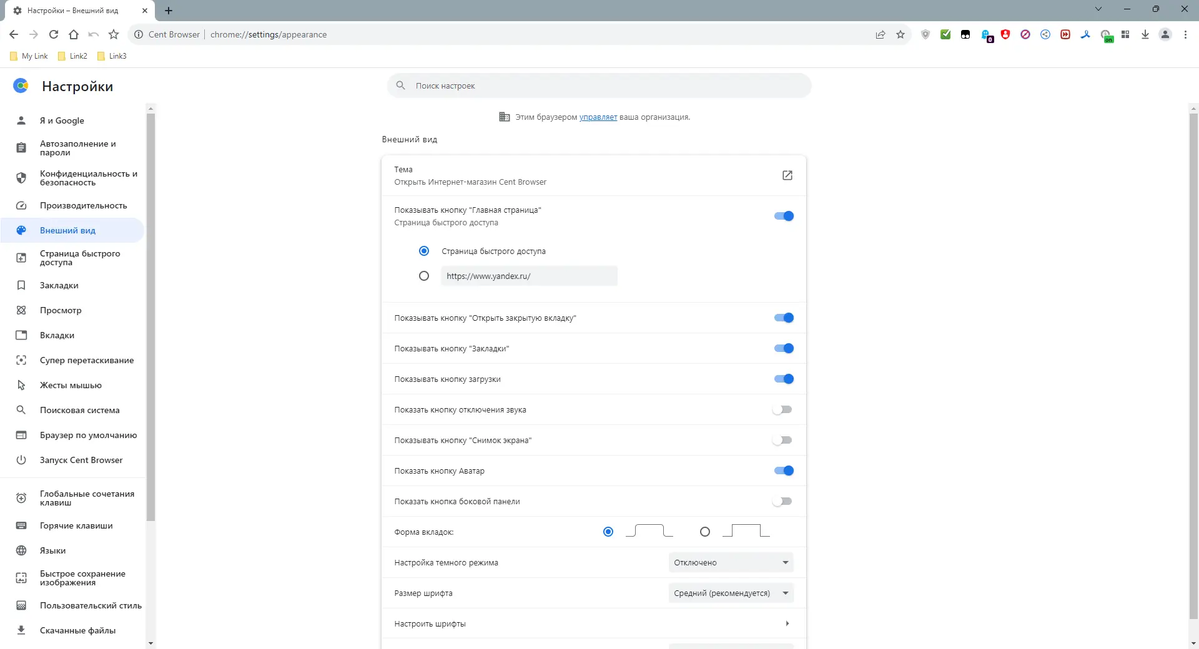This screenshot has width=1199, height=649.
Task: Open the Закладки settings section
Action: [x=59, y=286]
